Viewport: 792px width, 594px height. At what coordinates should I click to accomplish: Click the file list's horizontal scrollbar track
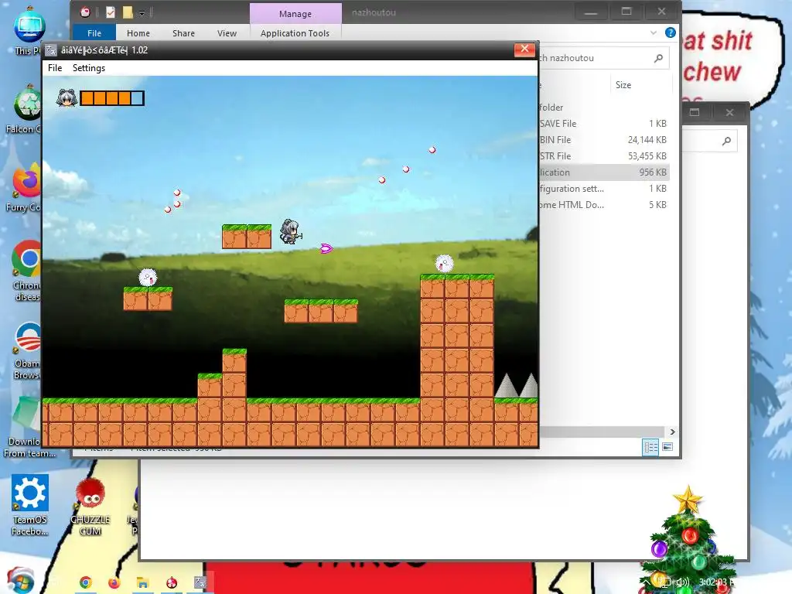coord(603,432)
